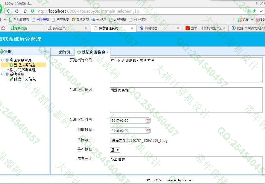
Task: Open calendar picker for 出租起始时间
Action: coord(148,120)
